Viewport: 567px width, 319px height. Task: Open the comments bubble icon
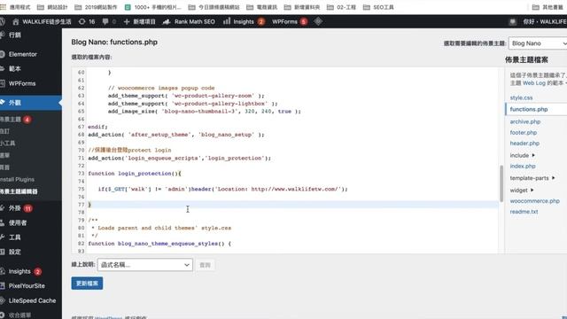point(105,21)
